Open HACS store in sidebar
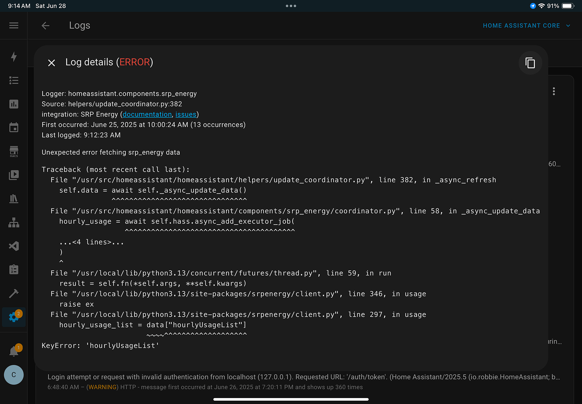The image size is (582, 404). [14, 151]
